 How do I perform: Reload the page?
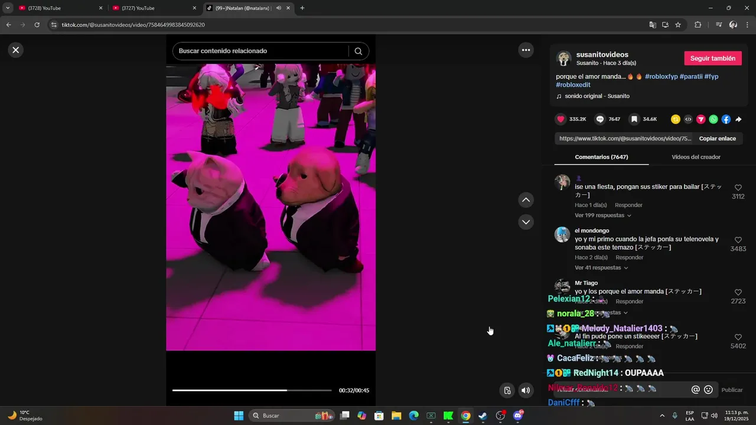coord(37,25)
